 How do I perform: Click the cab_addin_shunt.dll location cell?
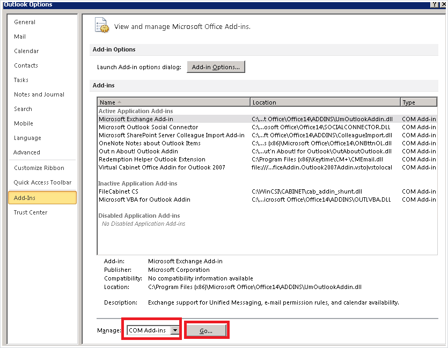pos(307,191)
